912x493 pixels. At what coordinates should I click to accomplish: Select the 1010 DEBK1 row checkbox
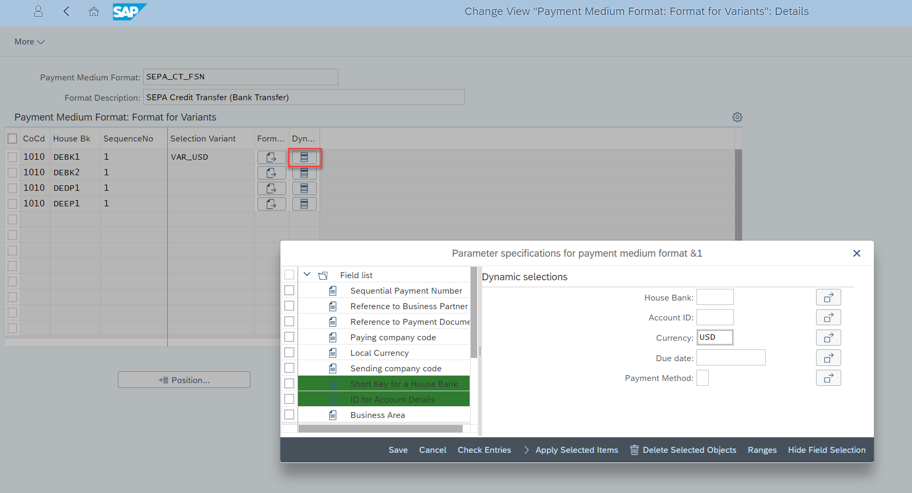(12, 157)
